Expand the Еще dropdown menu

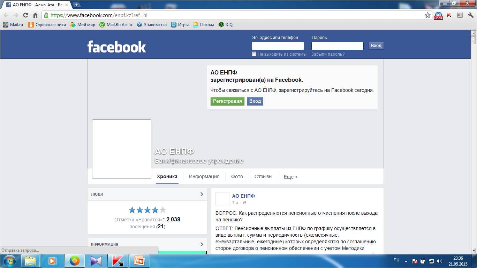[290, 177]
